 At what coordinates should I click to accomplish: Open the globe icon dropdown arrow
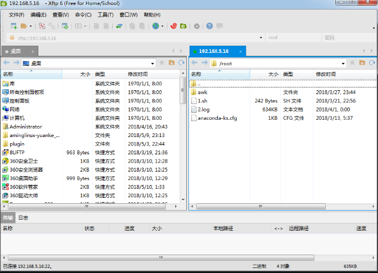(162, 26)
